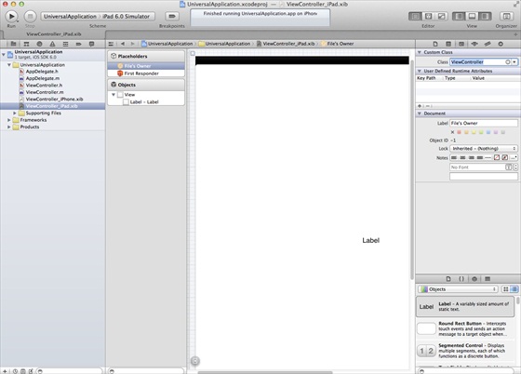This screenshot has height=374, width=521.
Task: Select the Standard editor mode
Action: point(415,16)
